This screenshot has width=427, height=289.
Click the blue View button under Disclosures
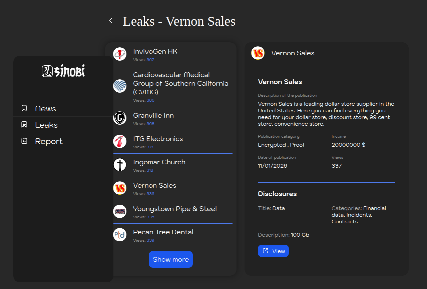point(273,251)
